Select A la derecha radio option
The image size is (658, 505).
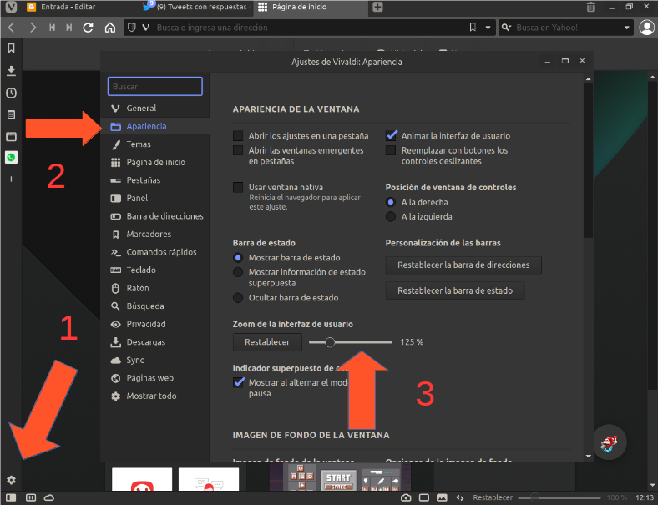click(391, 202)
